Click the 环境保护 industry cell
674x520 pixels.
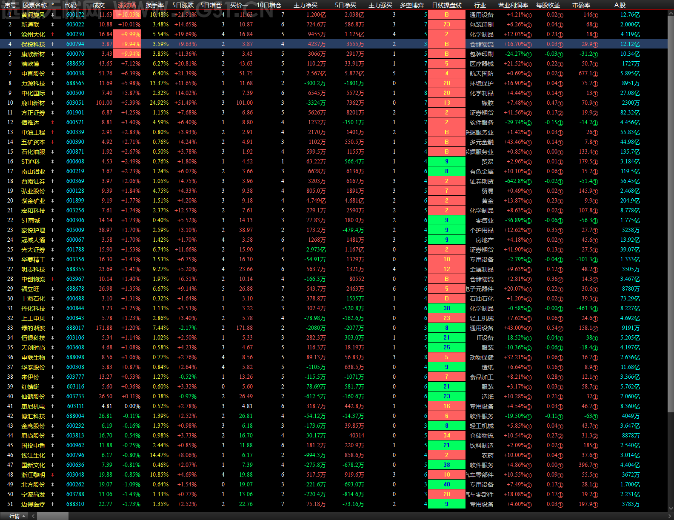[482, 83]
